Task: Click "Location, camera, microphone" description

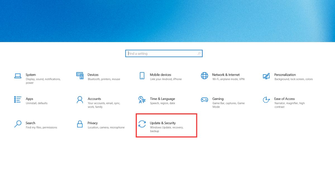Action: pyautogui.click(x=106, y=128)
